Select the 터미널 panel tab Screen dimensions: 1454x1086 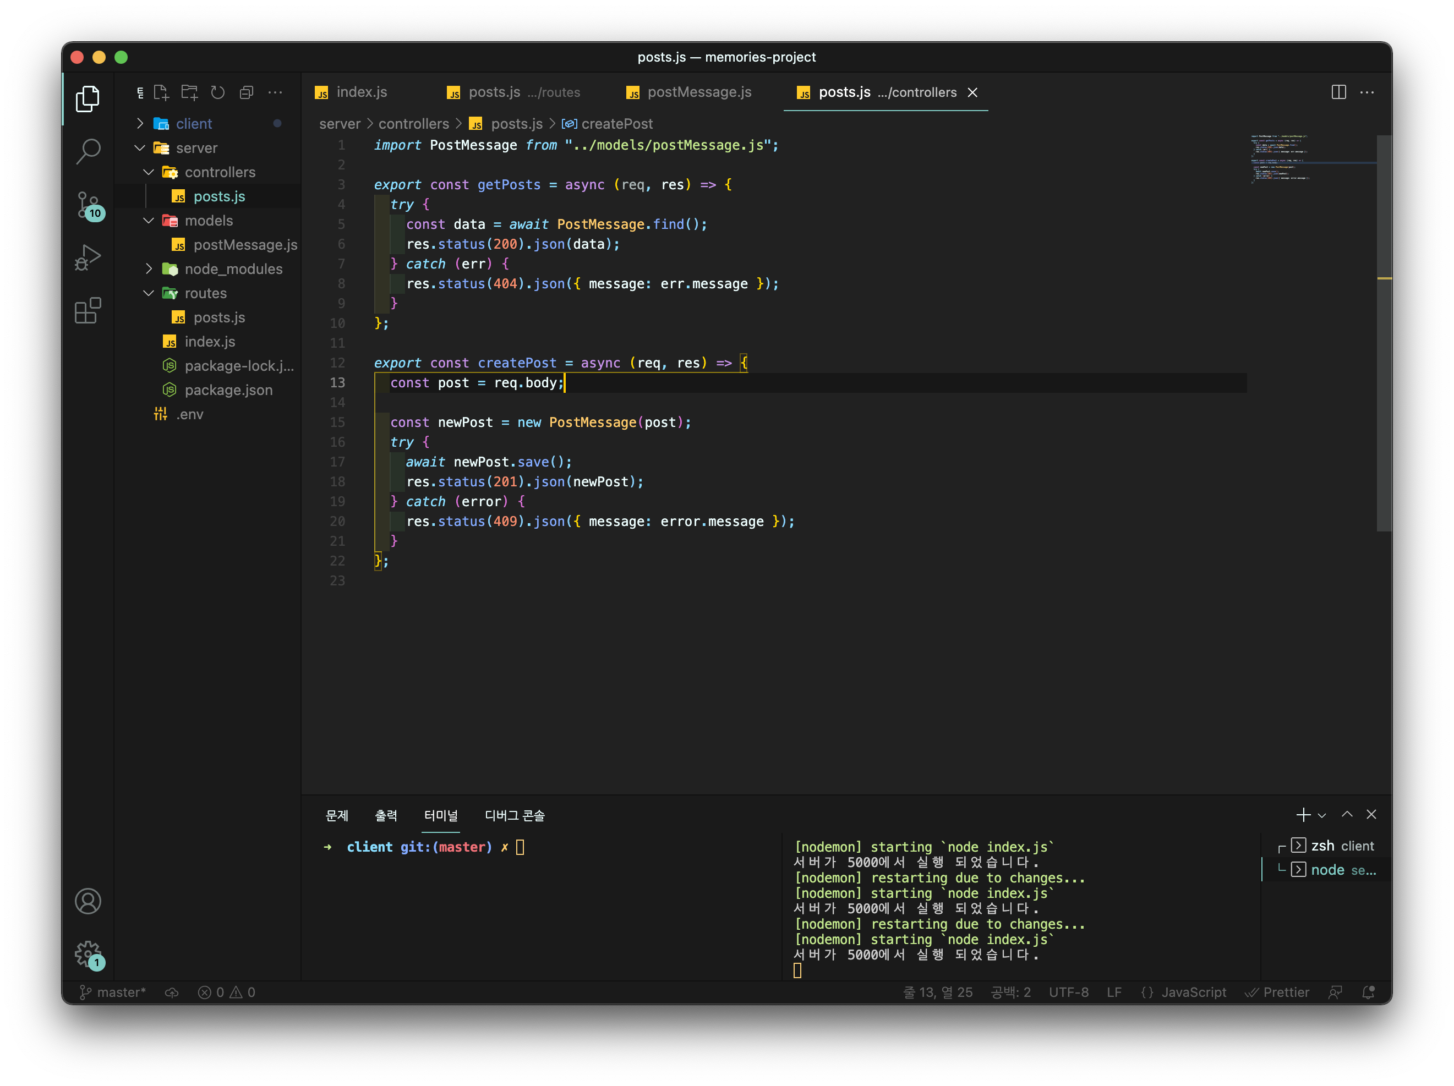pos(440,815)
